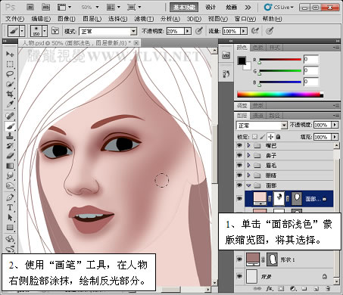
Task: Open the layer blend mode 正常 dropdown
Action: pyautogui.click(x=262, y=126)
